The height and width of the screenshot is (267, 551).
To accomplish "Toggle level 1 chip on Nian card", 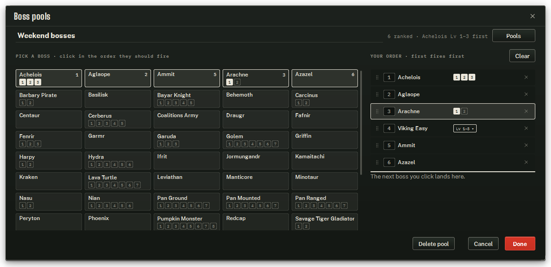I will coord(91,206).
